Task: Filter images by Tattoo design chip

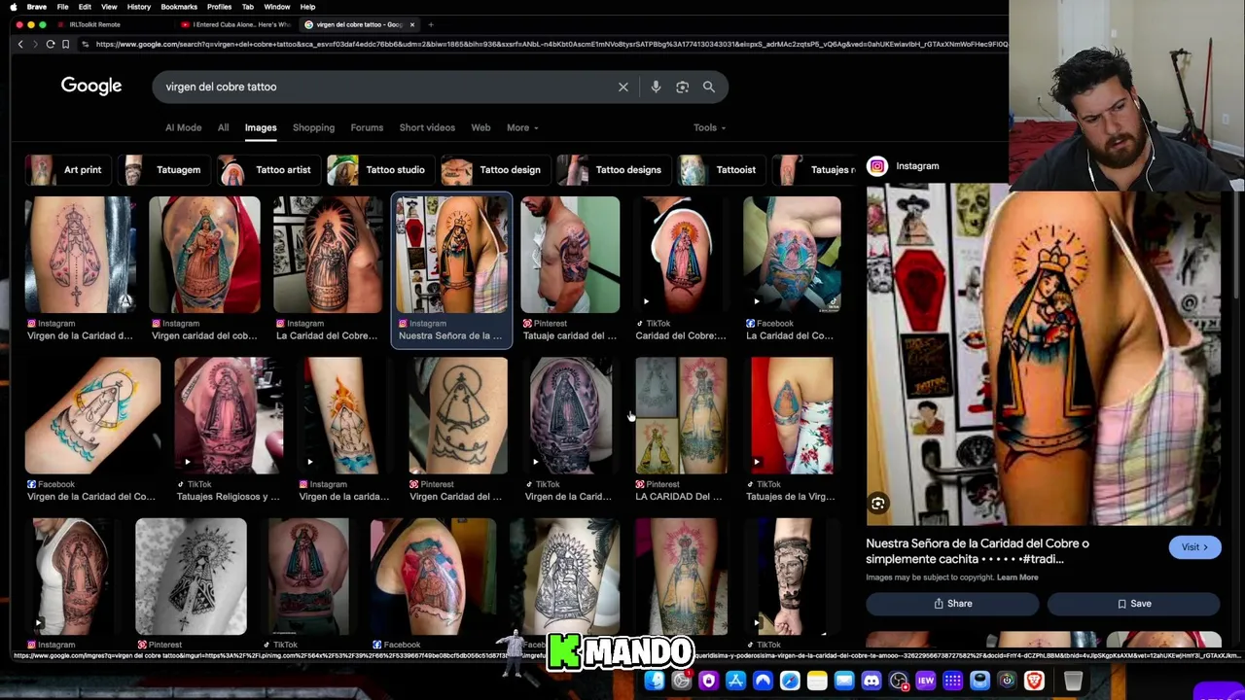Action: click(494, 170)
